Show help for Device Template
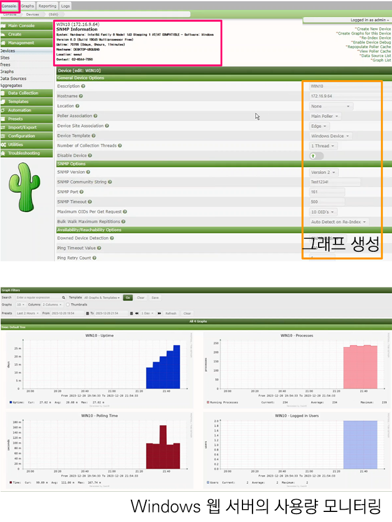This screenshot has width=392, height=522. pyautogui.click(x=94, y=136)
